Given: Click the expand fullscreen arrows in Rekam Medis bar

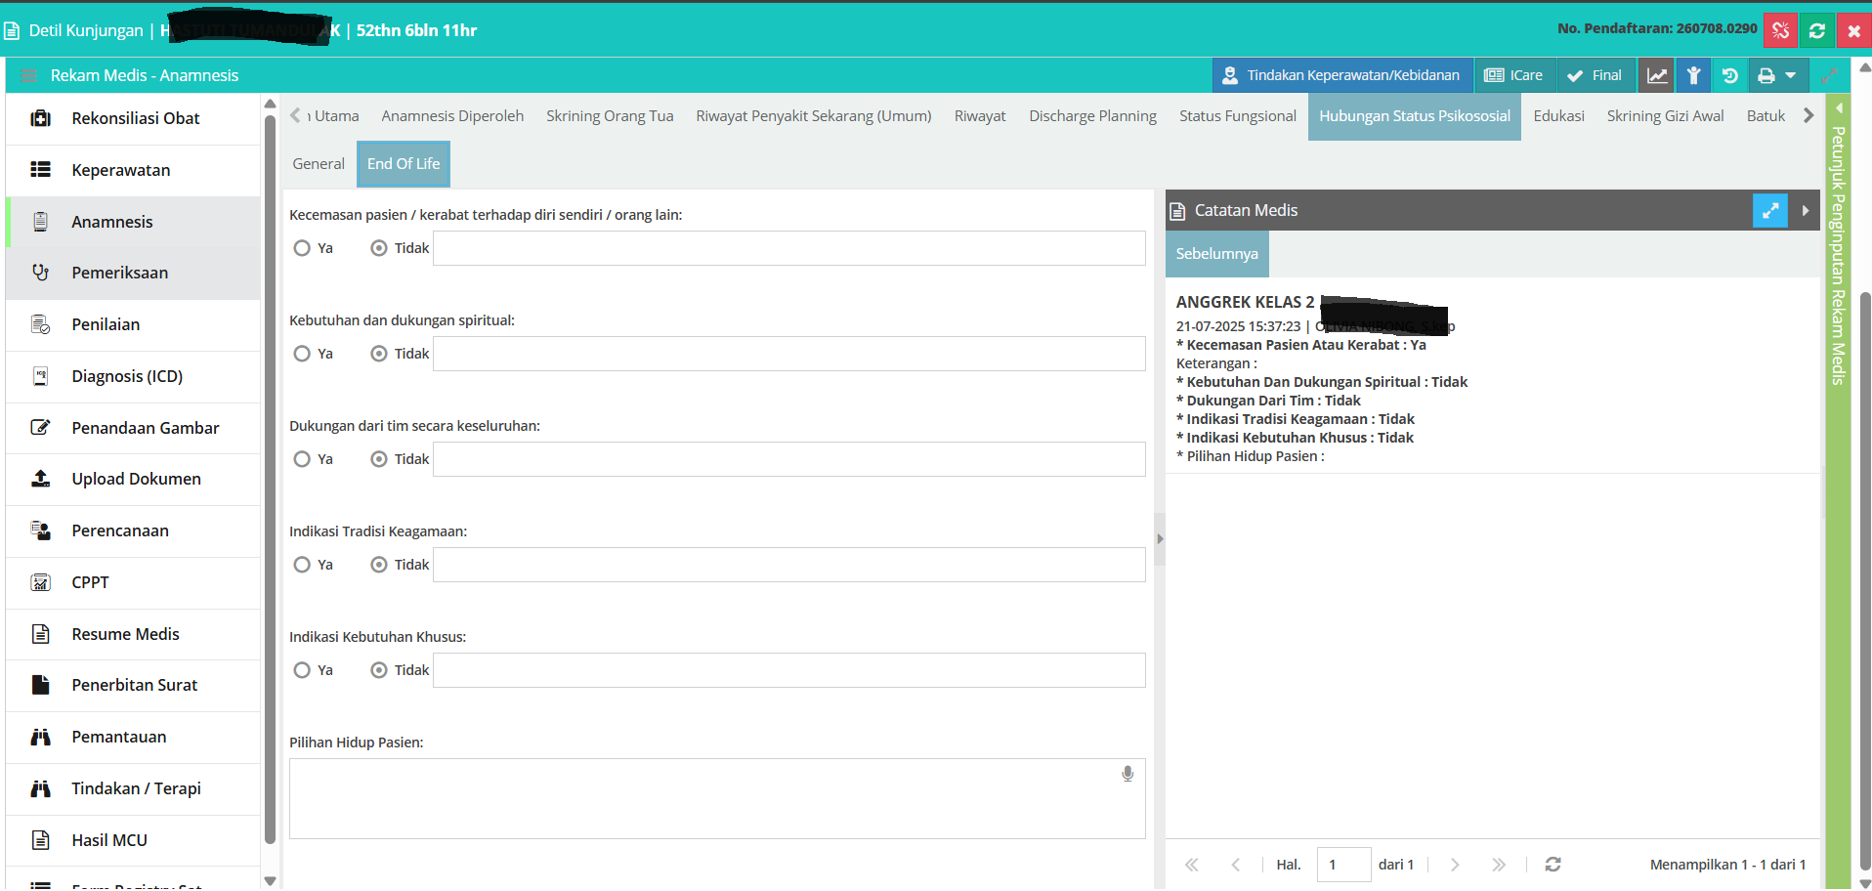Looking at the screenshot, I should 1829,75.
